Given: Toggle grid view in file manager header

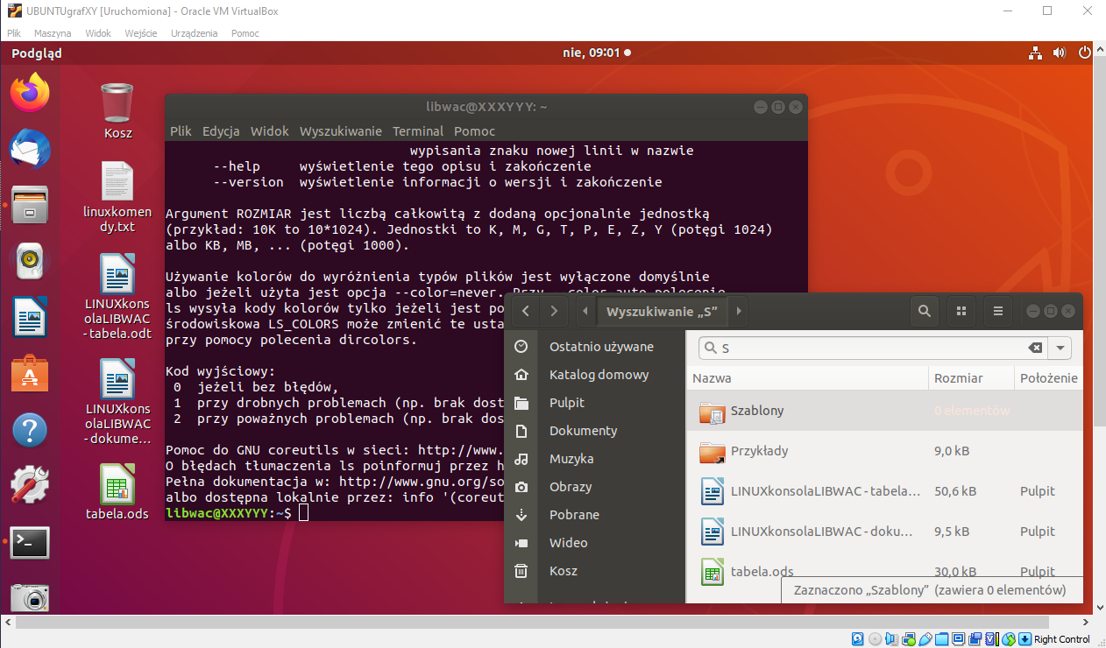Looking at the screenshot, I should coord(961,311).
